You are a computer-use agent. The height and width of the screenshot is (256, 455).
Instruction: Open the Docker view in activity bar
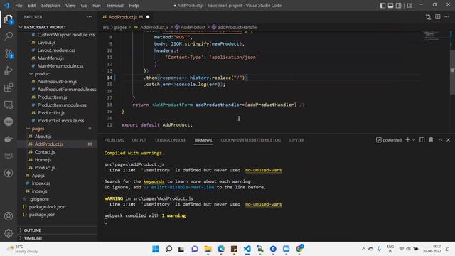pyautogui.click(x=9, y=139)
